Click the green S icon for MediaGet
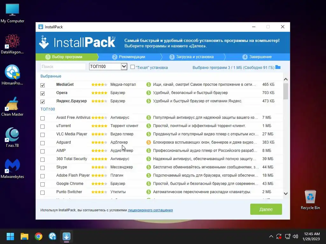Image resolution: width=326 pixels, height=244 pixels. click(x=148, y=85)
